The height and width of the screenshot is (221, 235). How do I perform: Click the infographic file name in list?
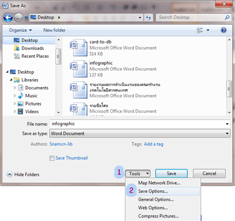(x=101, y=63)
